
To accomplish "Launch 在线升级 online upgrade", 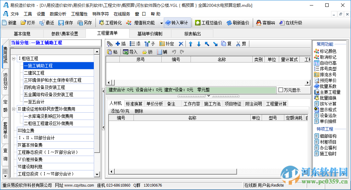I will (291, 23).
